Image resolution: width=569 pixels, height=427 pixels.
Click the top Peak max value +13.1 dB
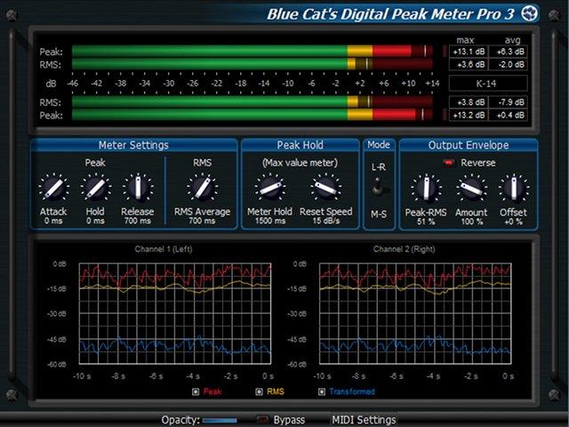click(469, 52)
